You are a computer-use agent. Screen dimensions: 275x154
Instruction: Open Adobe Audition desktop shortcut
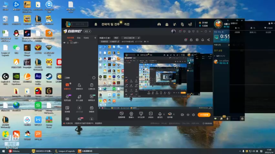pyautogui.click(x=38, y=79)
